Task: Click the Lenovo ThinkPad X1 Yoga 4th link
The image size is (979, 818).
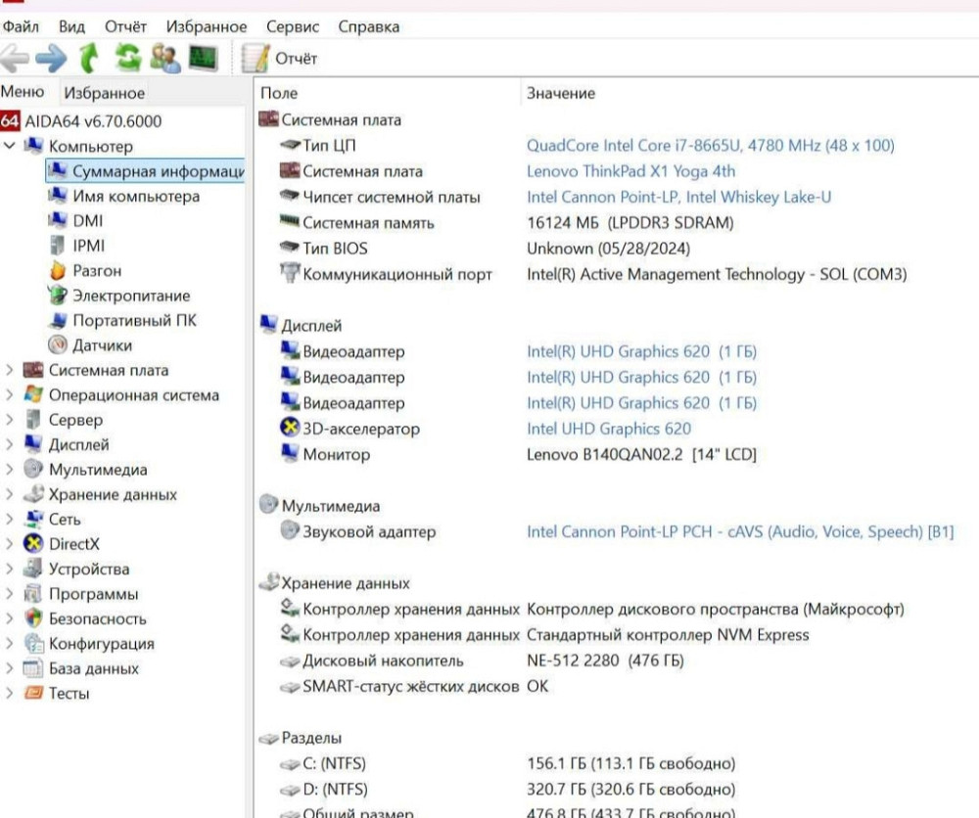Action: (x=630, y=171)
